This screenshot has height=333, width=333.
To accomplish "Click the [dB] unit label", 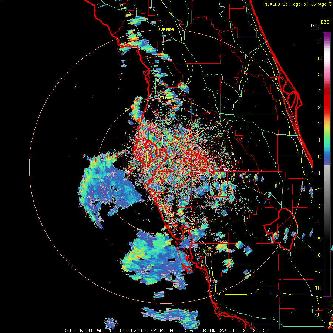I will coord(316,26).
